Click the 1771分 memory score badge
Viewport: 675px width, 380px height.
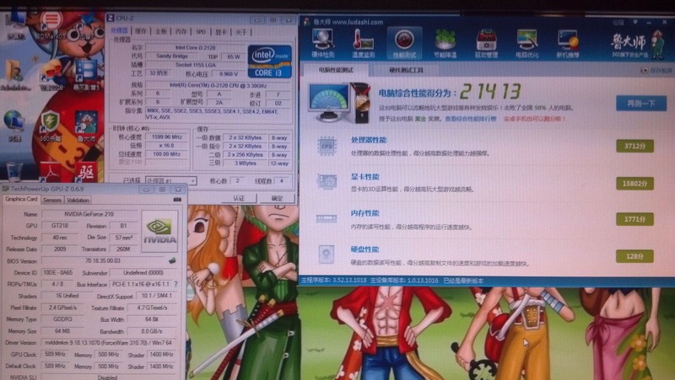[x=634, y=219]
